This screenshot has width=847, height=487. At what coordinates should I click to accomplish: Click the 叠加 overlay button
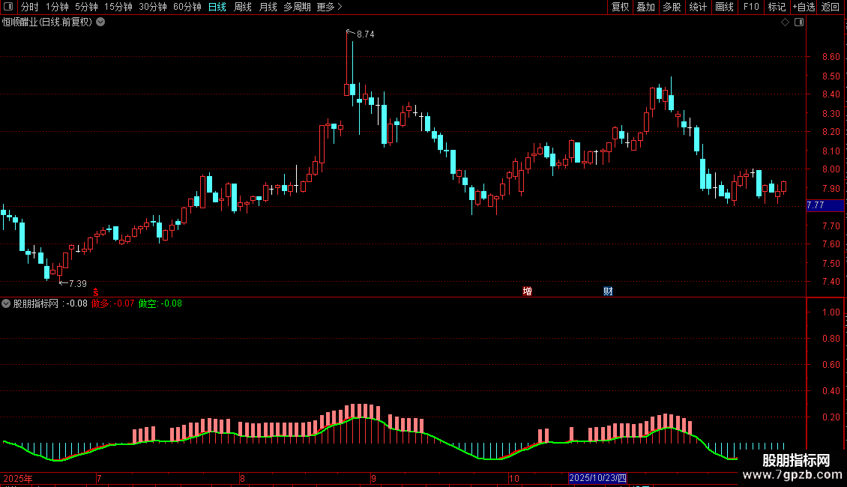tap(645, 7)
